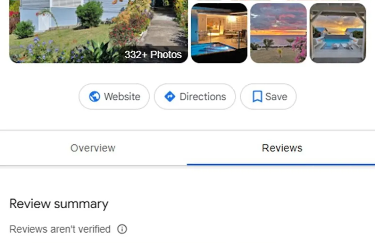This screenshot has height=243, width=375.
Task: Select the Reviews tab
Action: click(282, 148)
